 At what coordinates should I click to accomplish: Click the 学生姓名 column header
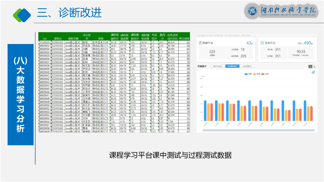[87, 37]
